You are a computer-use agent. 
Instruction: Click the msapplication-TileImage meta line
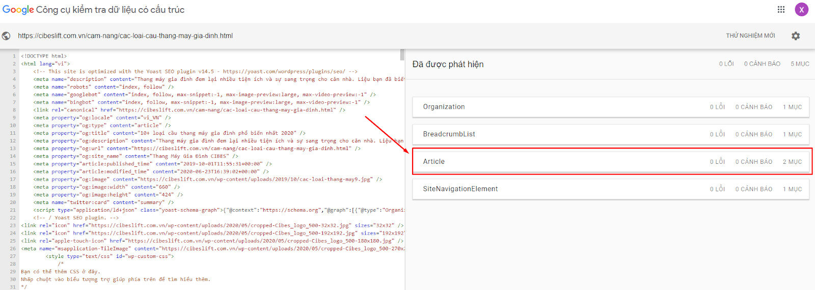(213, 248)
